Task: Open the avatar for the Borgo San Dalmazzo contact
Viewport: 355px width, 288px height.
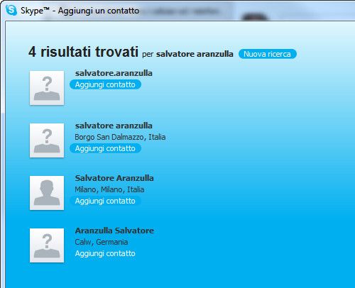Action: tap(47, 140)
